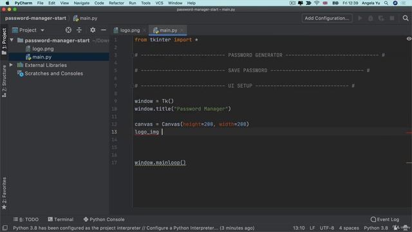The image size is (412, 232).
Task: Click the Run with Coverage icon
Action: (381, 18)
